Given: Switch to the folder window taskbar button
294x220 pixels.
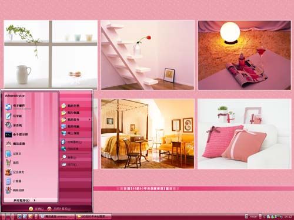Looking at the screenshot, I should [93, 216].
